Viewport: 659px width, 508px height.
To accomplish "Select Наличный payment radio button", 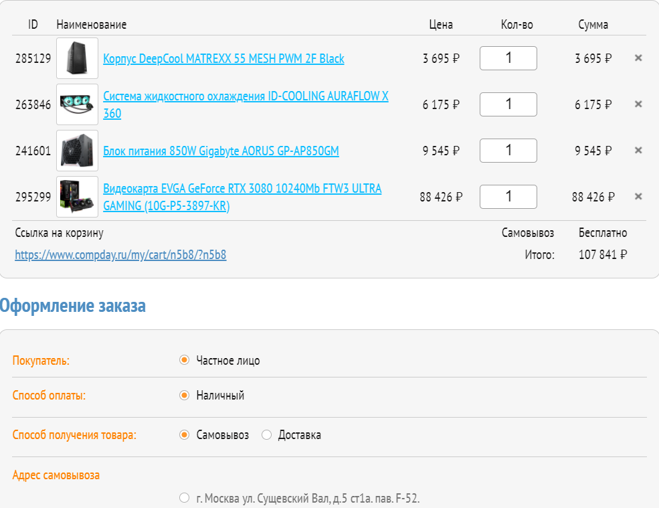I will [x=184, y=396].
